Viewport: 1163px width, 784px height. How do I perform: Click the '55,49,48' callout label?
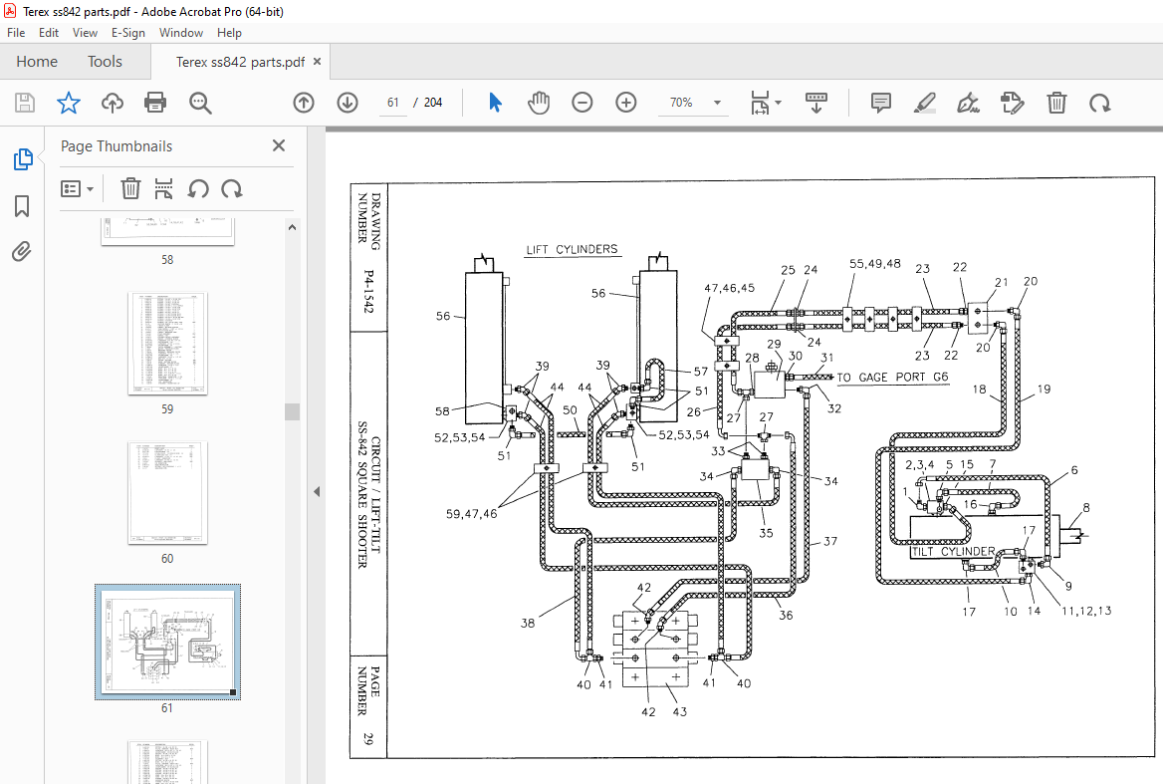[875, 263]
